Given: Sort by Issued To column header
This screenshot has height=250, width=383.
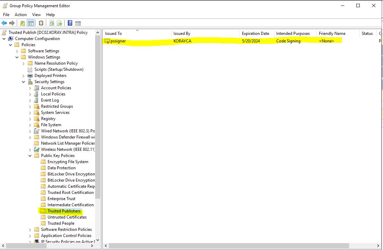Looking at the screenshot, I should click(x=137, y=34).
